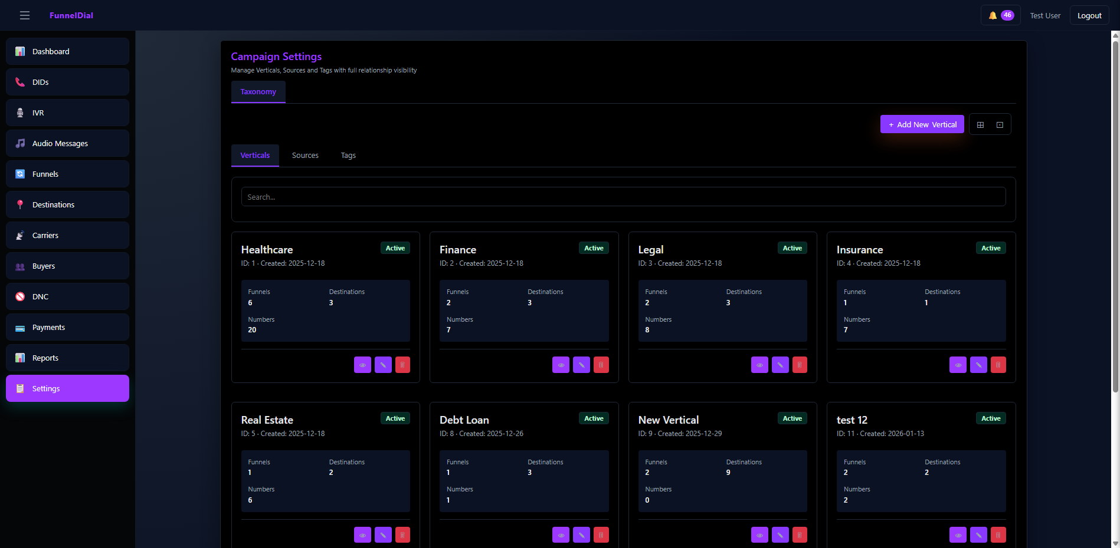1120x548 pixels.
Task: Switch to grid view layout
Action: 980,125
